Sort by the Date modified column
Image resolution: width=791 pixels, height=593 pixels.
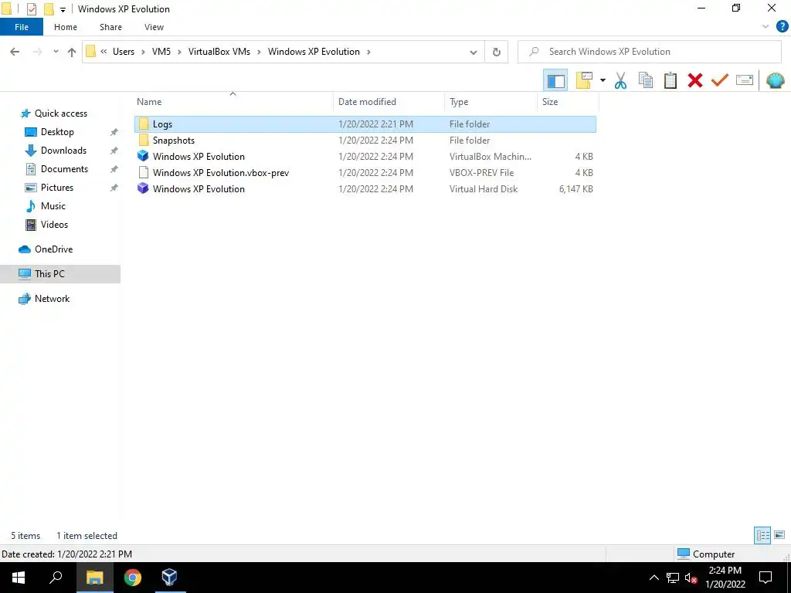[x=389, y=102]
